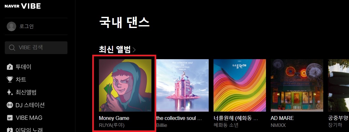Open 최신앨범 sparkle icon
This screenshot has width=349, height=132.
coord(10,92)
